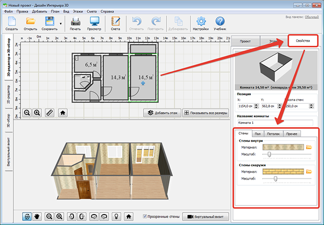Screen dimensions: 324x225
Task: Open the Вид menu
Action: (66, 11)
